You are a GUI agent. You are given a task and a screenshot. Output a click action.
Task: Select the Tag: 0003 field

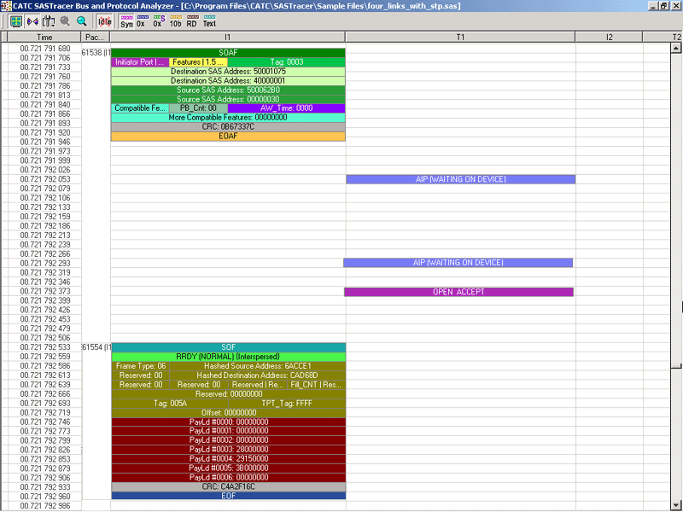(x=286, y=62)
